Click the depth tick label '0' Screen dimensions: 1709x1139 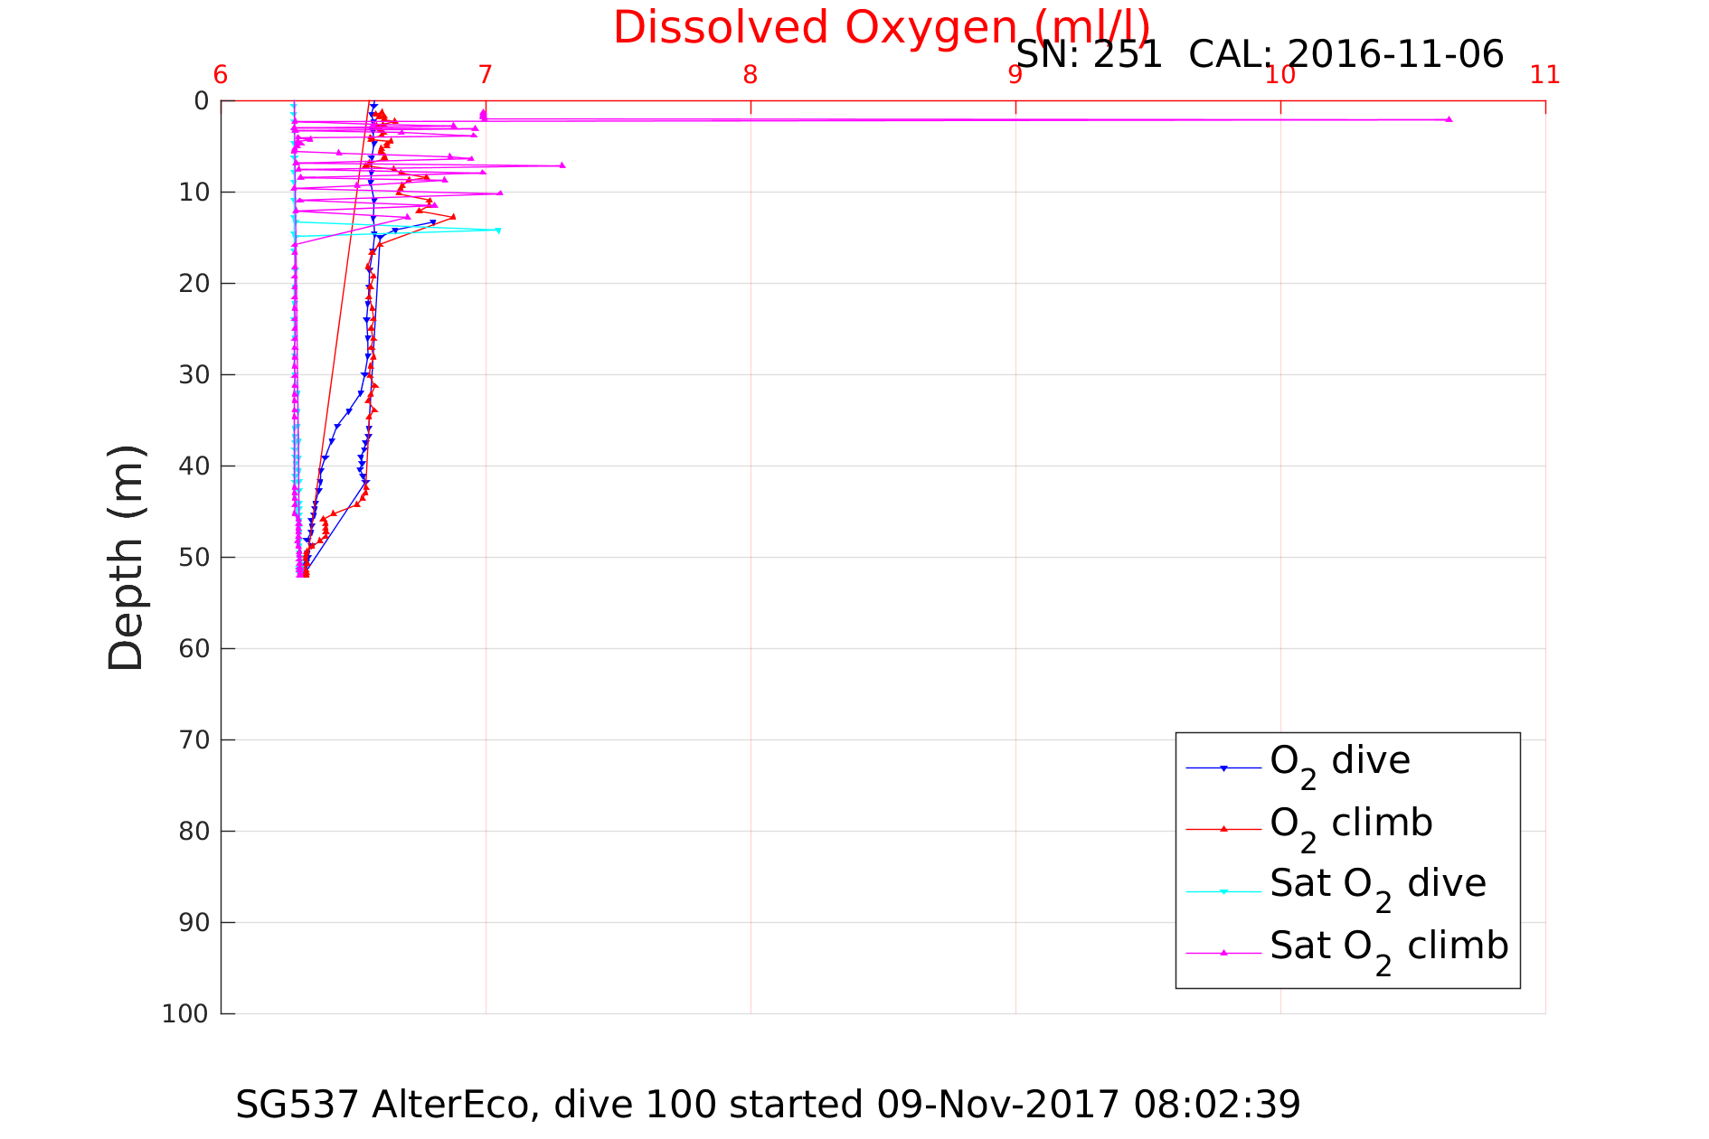pos(202,101)
